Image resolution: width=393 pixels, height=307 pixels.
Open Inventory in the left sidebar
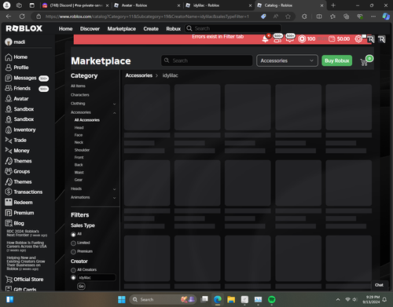coord(20,130)
